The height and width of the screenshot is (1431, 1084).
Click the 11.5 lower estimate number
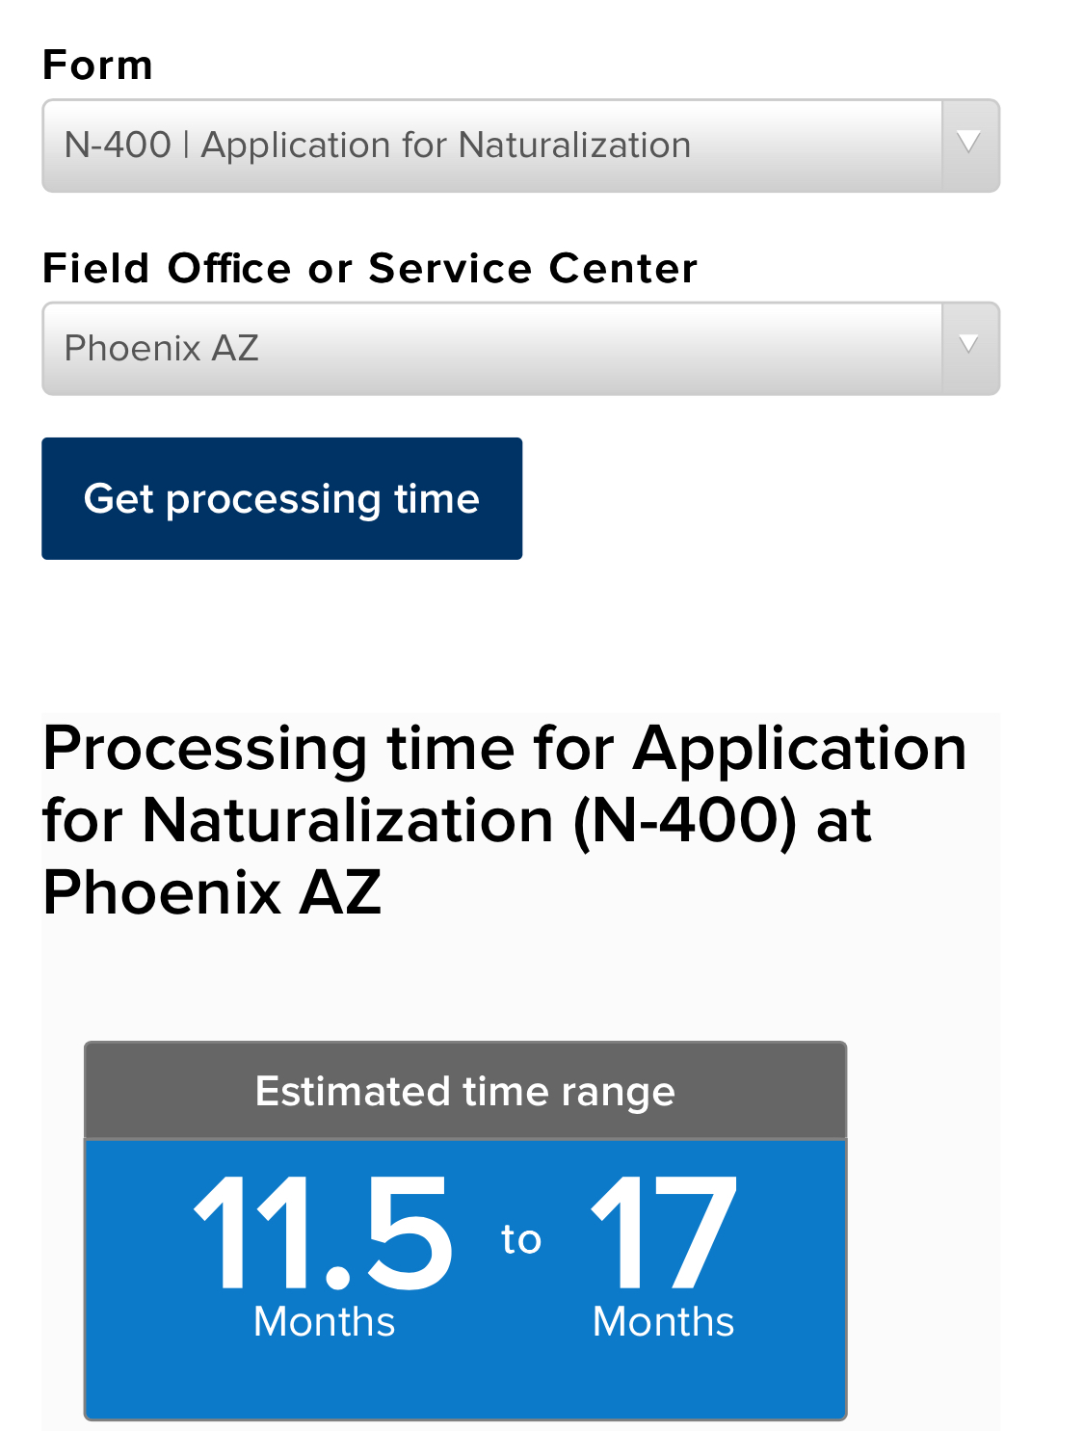[324, 1232]
